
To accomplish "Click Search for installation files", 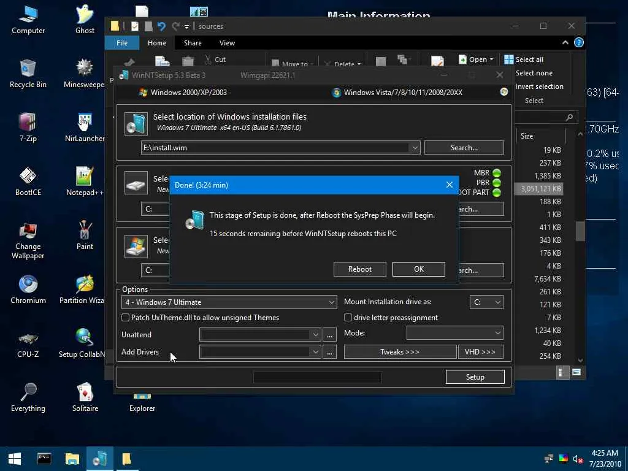I will pyautogui.click(x=464, y=147).
